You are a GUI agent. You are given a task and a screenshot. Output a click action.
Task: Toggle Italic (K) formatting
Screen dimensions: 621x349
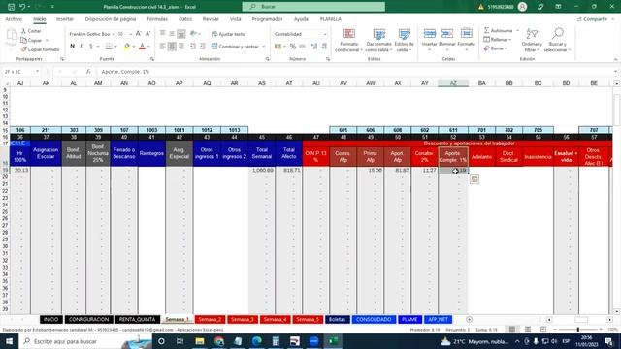pos(82,47)
